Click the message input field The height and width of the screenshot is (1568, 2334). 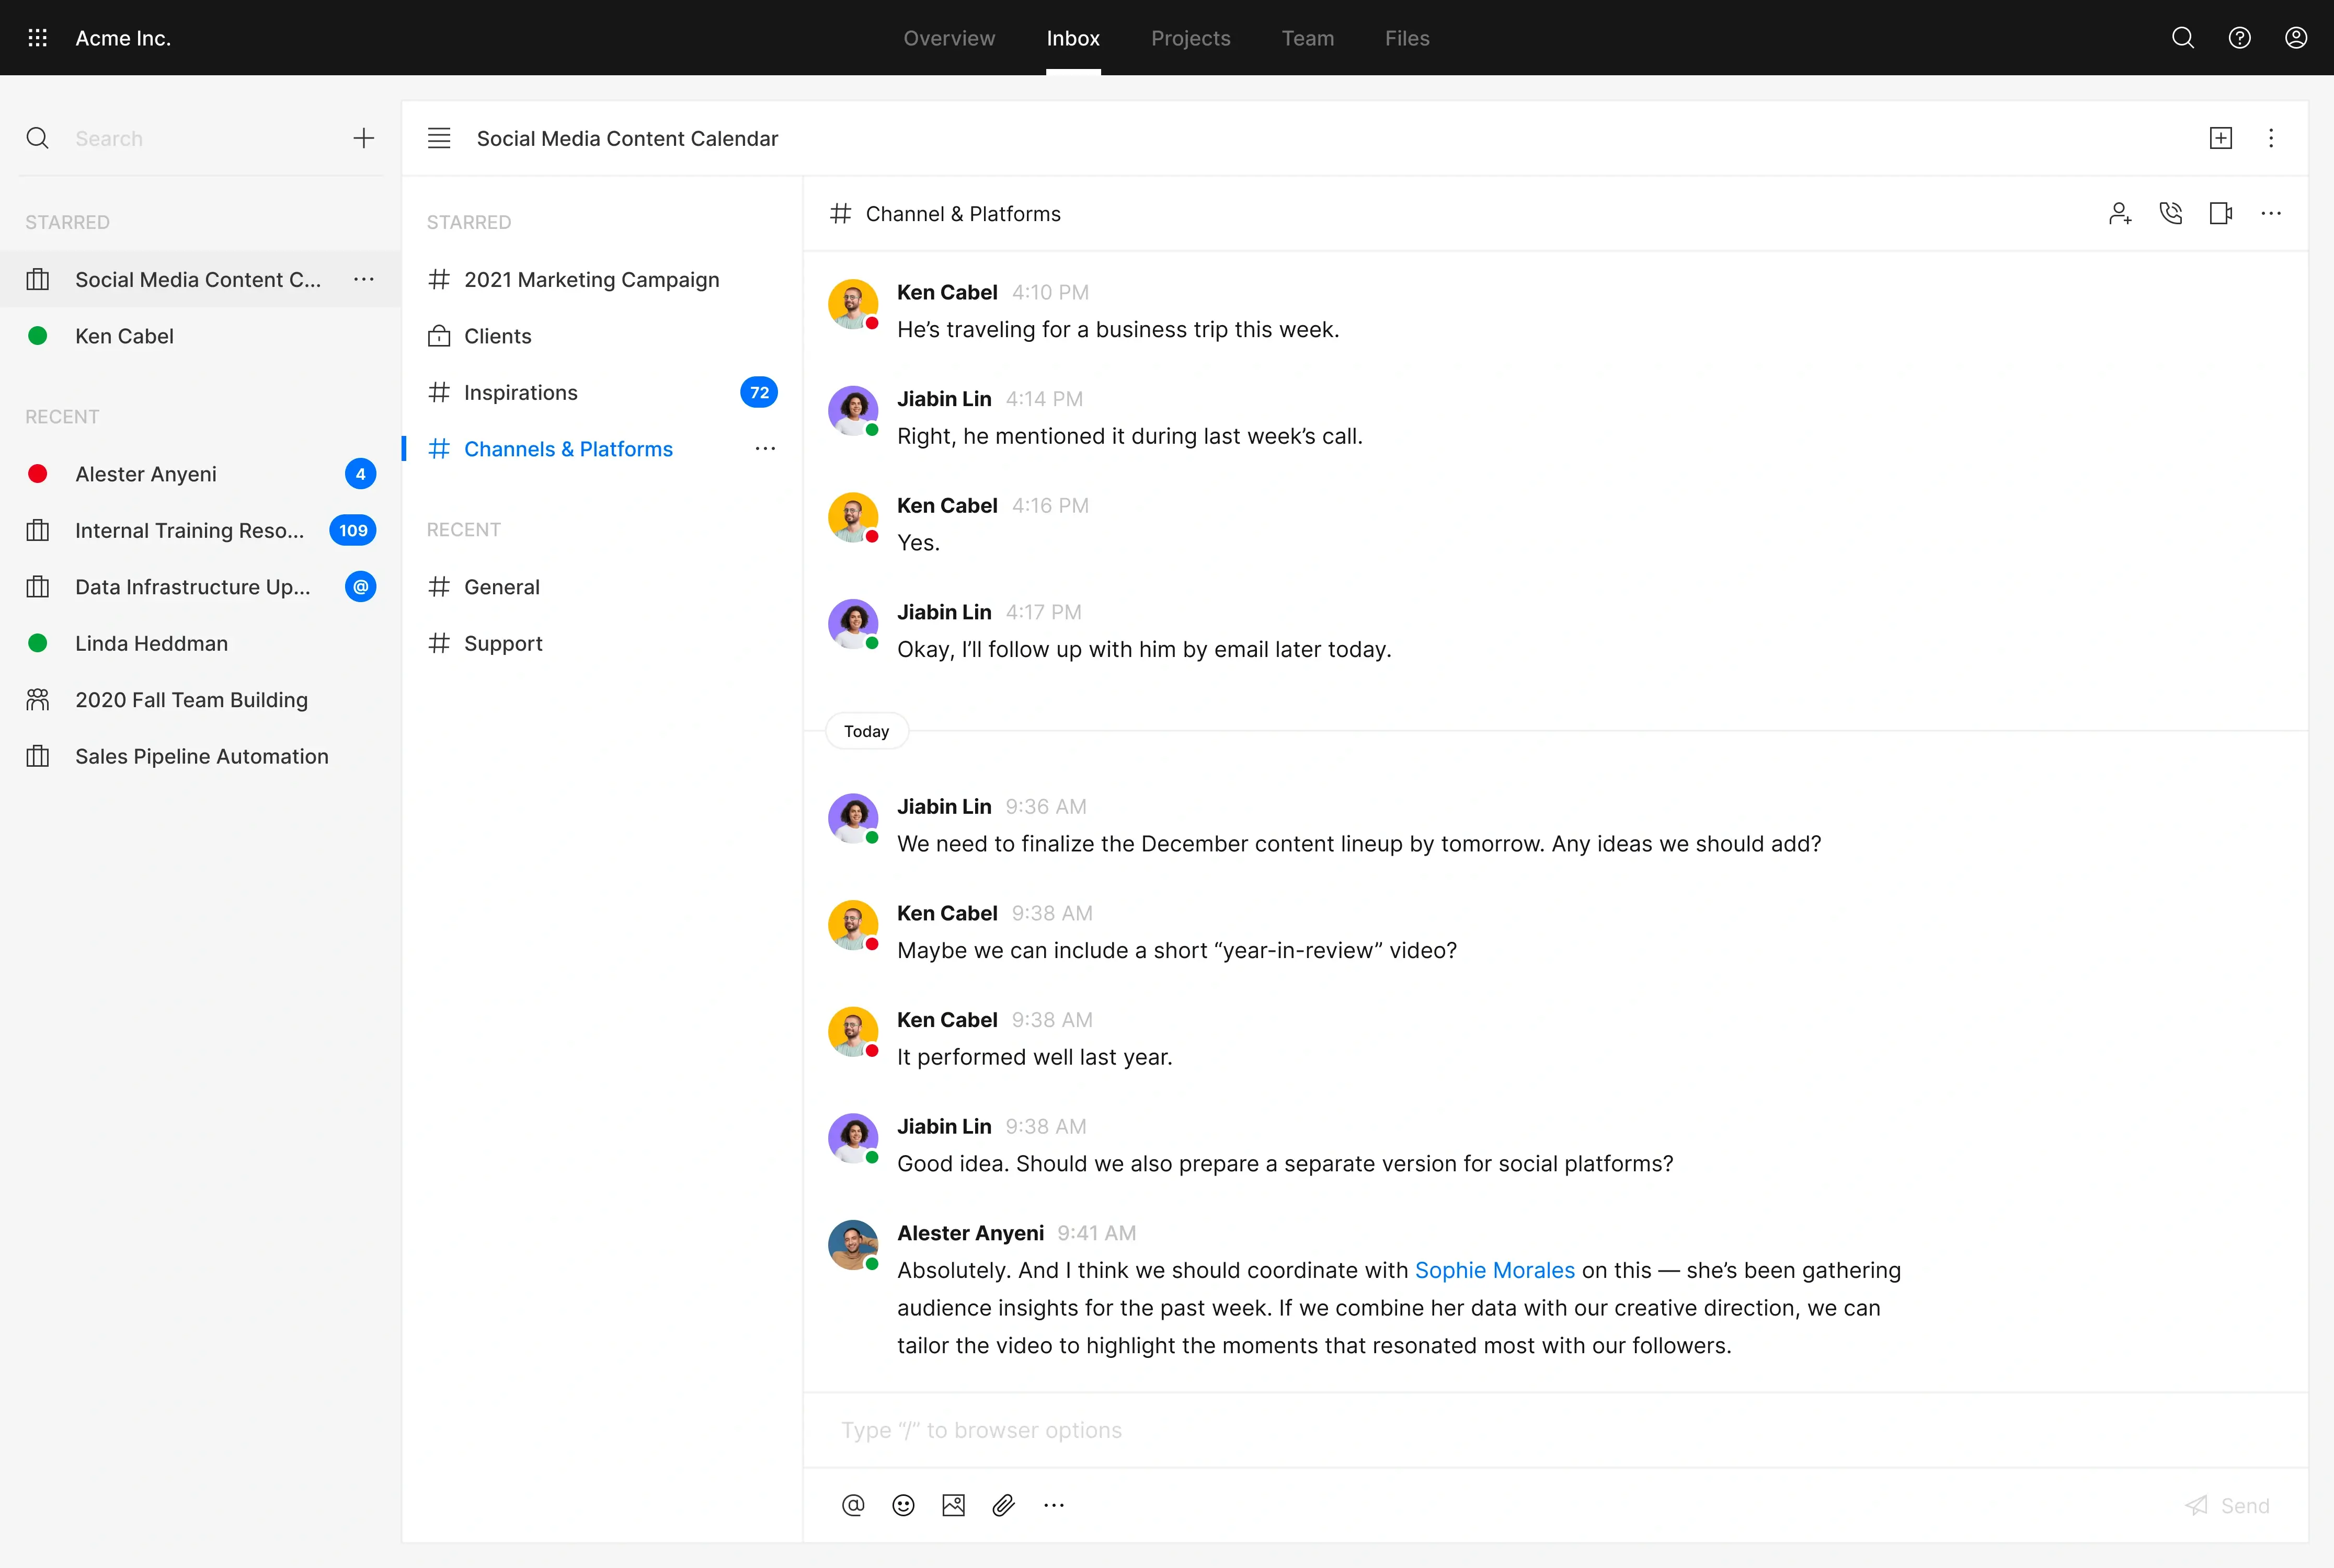tap(1501, 1430)
